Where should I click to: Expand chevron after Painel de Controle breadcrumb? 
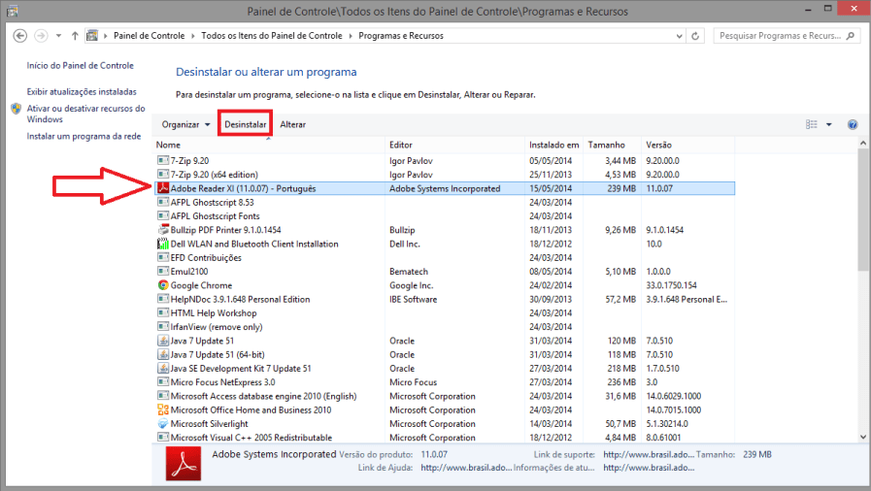pyautogui.click(x=193, y=36)
